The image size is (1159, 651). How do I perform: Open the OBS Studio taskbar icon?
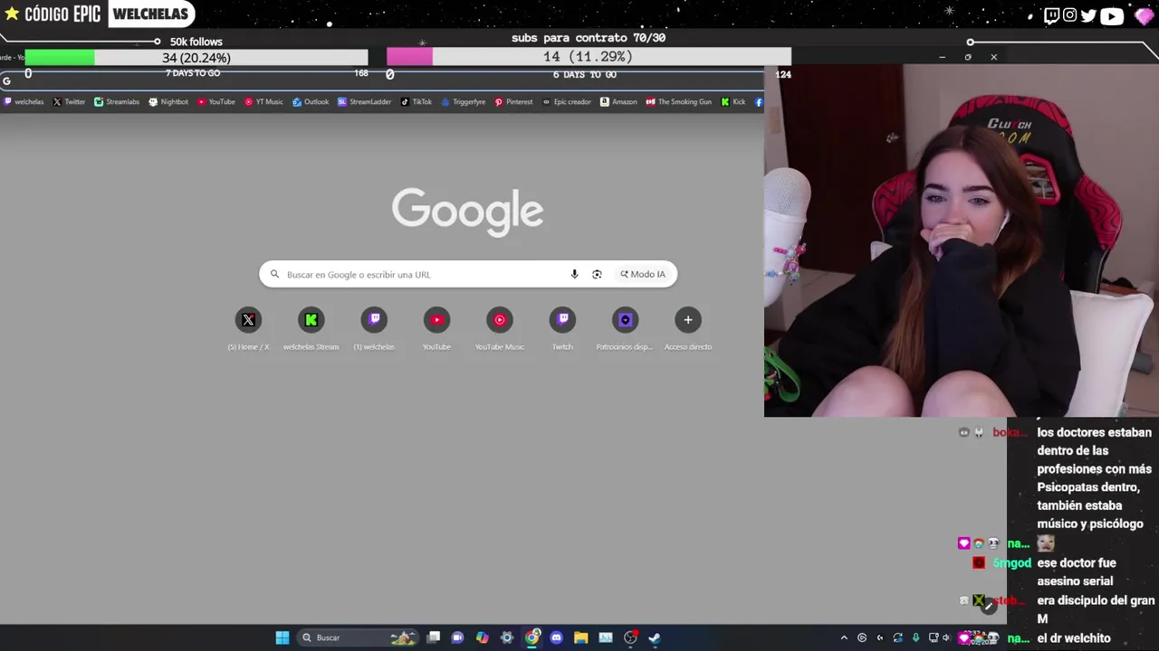pyautogui.click(x=630, y=637)
